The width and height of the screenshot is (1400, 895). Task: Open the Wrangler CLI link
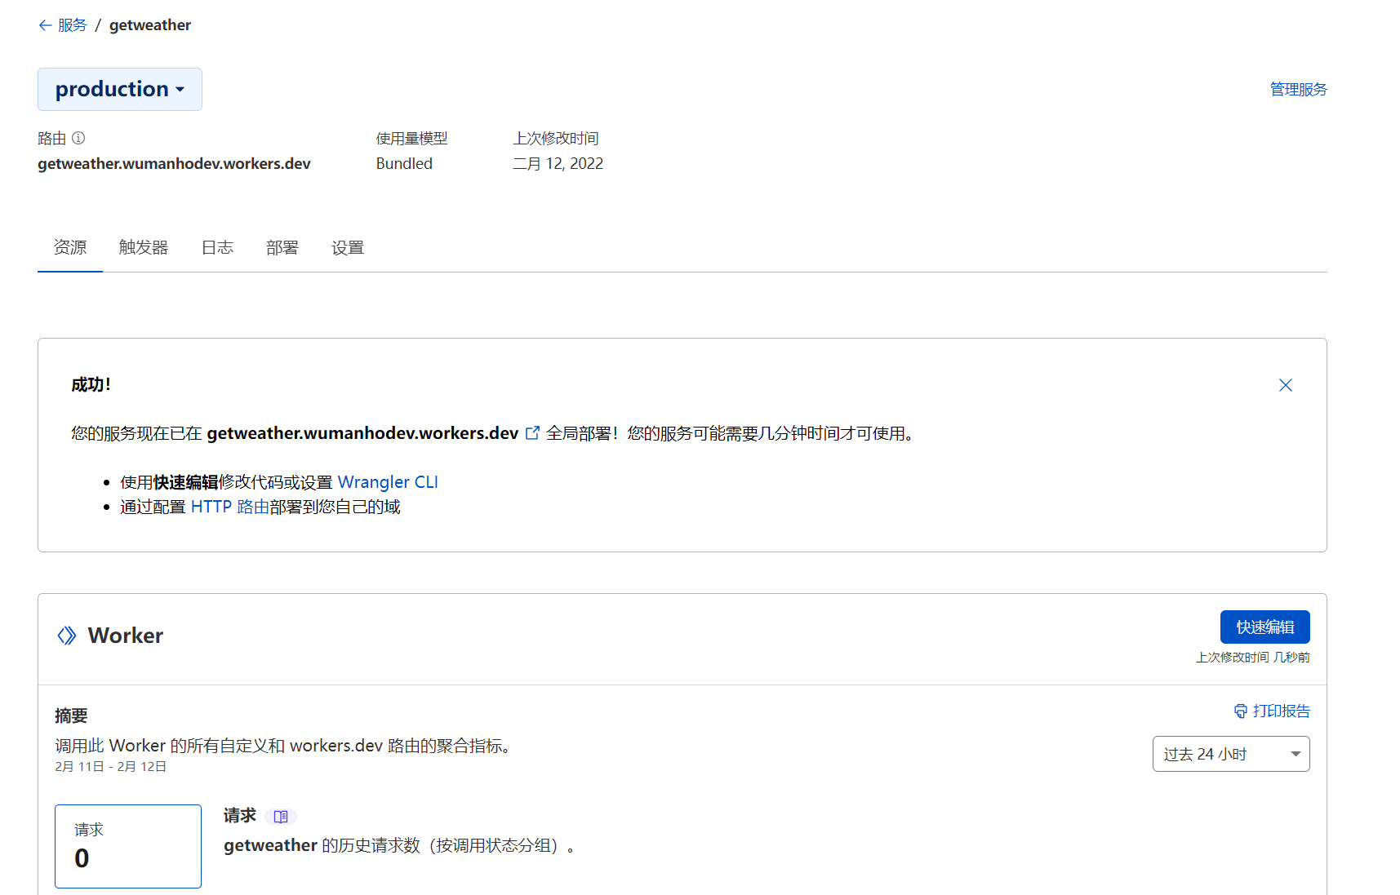pos(387,481)
